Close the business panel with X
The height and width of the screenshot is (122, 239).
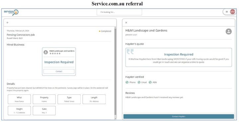(126, 23)
